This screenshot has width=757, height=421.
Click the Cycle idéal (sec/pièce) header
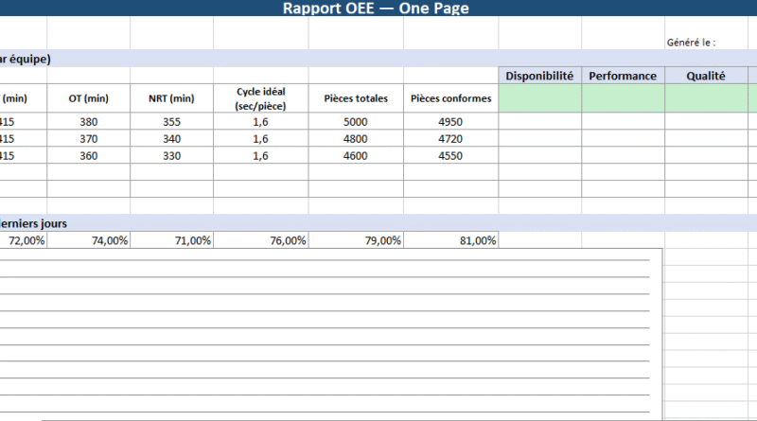click(261, 98)
